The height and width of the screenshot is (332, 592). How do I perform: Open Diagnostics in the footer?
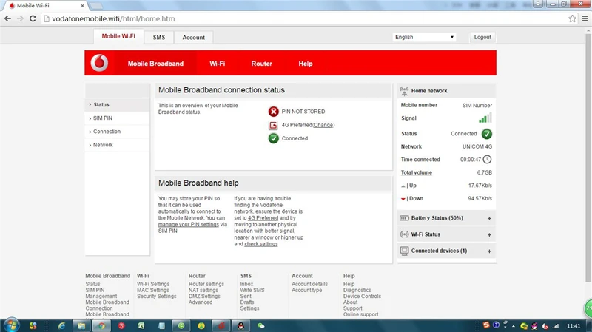coord(357,290)
